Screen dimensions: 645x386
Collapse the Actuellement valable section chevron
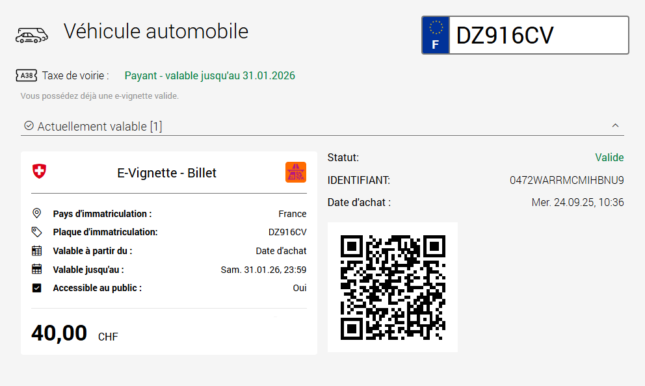616,126
